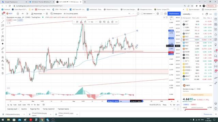Change fill color in floating drawing toolbar

(x=85, y=22)
